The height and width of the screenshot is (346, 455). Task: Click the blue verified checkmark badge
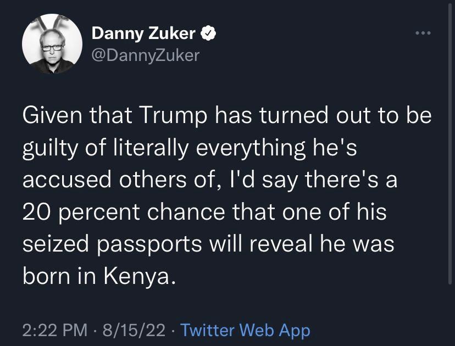coord(208,34)
